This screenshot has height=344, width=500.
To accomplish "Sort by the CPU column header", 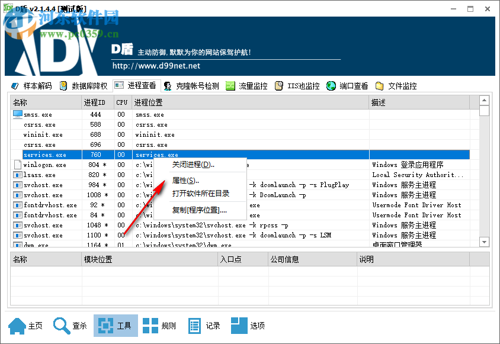I will (x=123, y=102).
